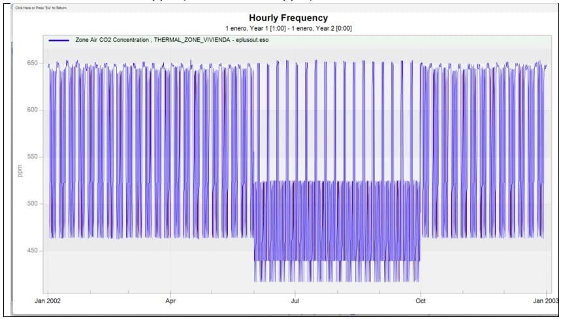Click the 450 y-axis label
561x319 pixels.
click(32, 250)
